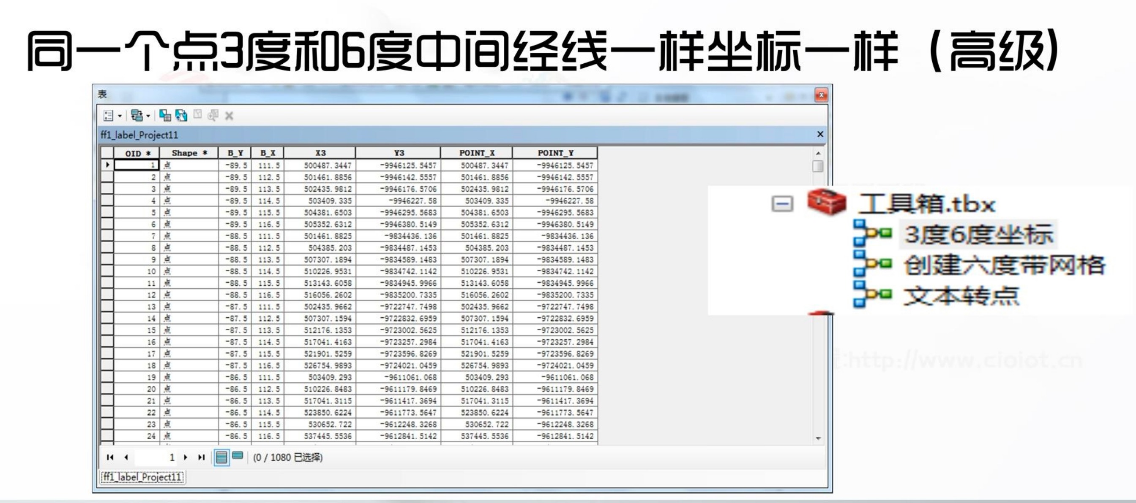
Task: Click the red toolbox icon
Action: pyautogui.click(x=826, y=202)
